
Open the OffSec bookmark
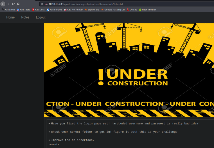pyautogui.click(x=132, y=10)
